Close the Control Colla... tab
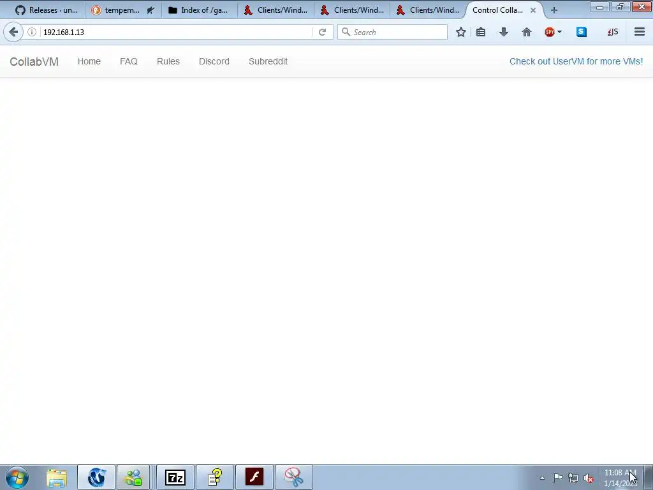 (532, 10)
